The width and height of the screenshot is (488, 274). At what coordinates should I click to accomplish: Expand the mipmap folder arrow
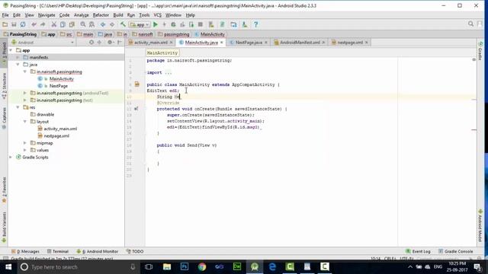(25, 143)
